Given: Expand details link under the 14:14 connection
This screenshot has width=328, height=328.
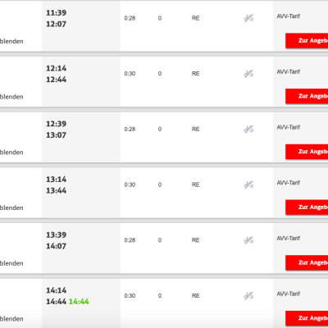Looking at the screenshot, I should [11, 319].
